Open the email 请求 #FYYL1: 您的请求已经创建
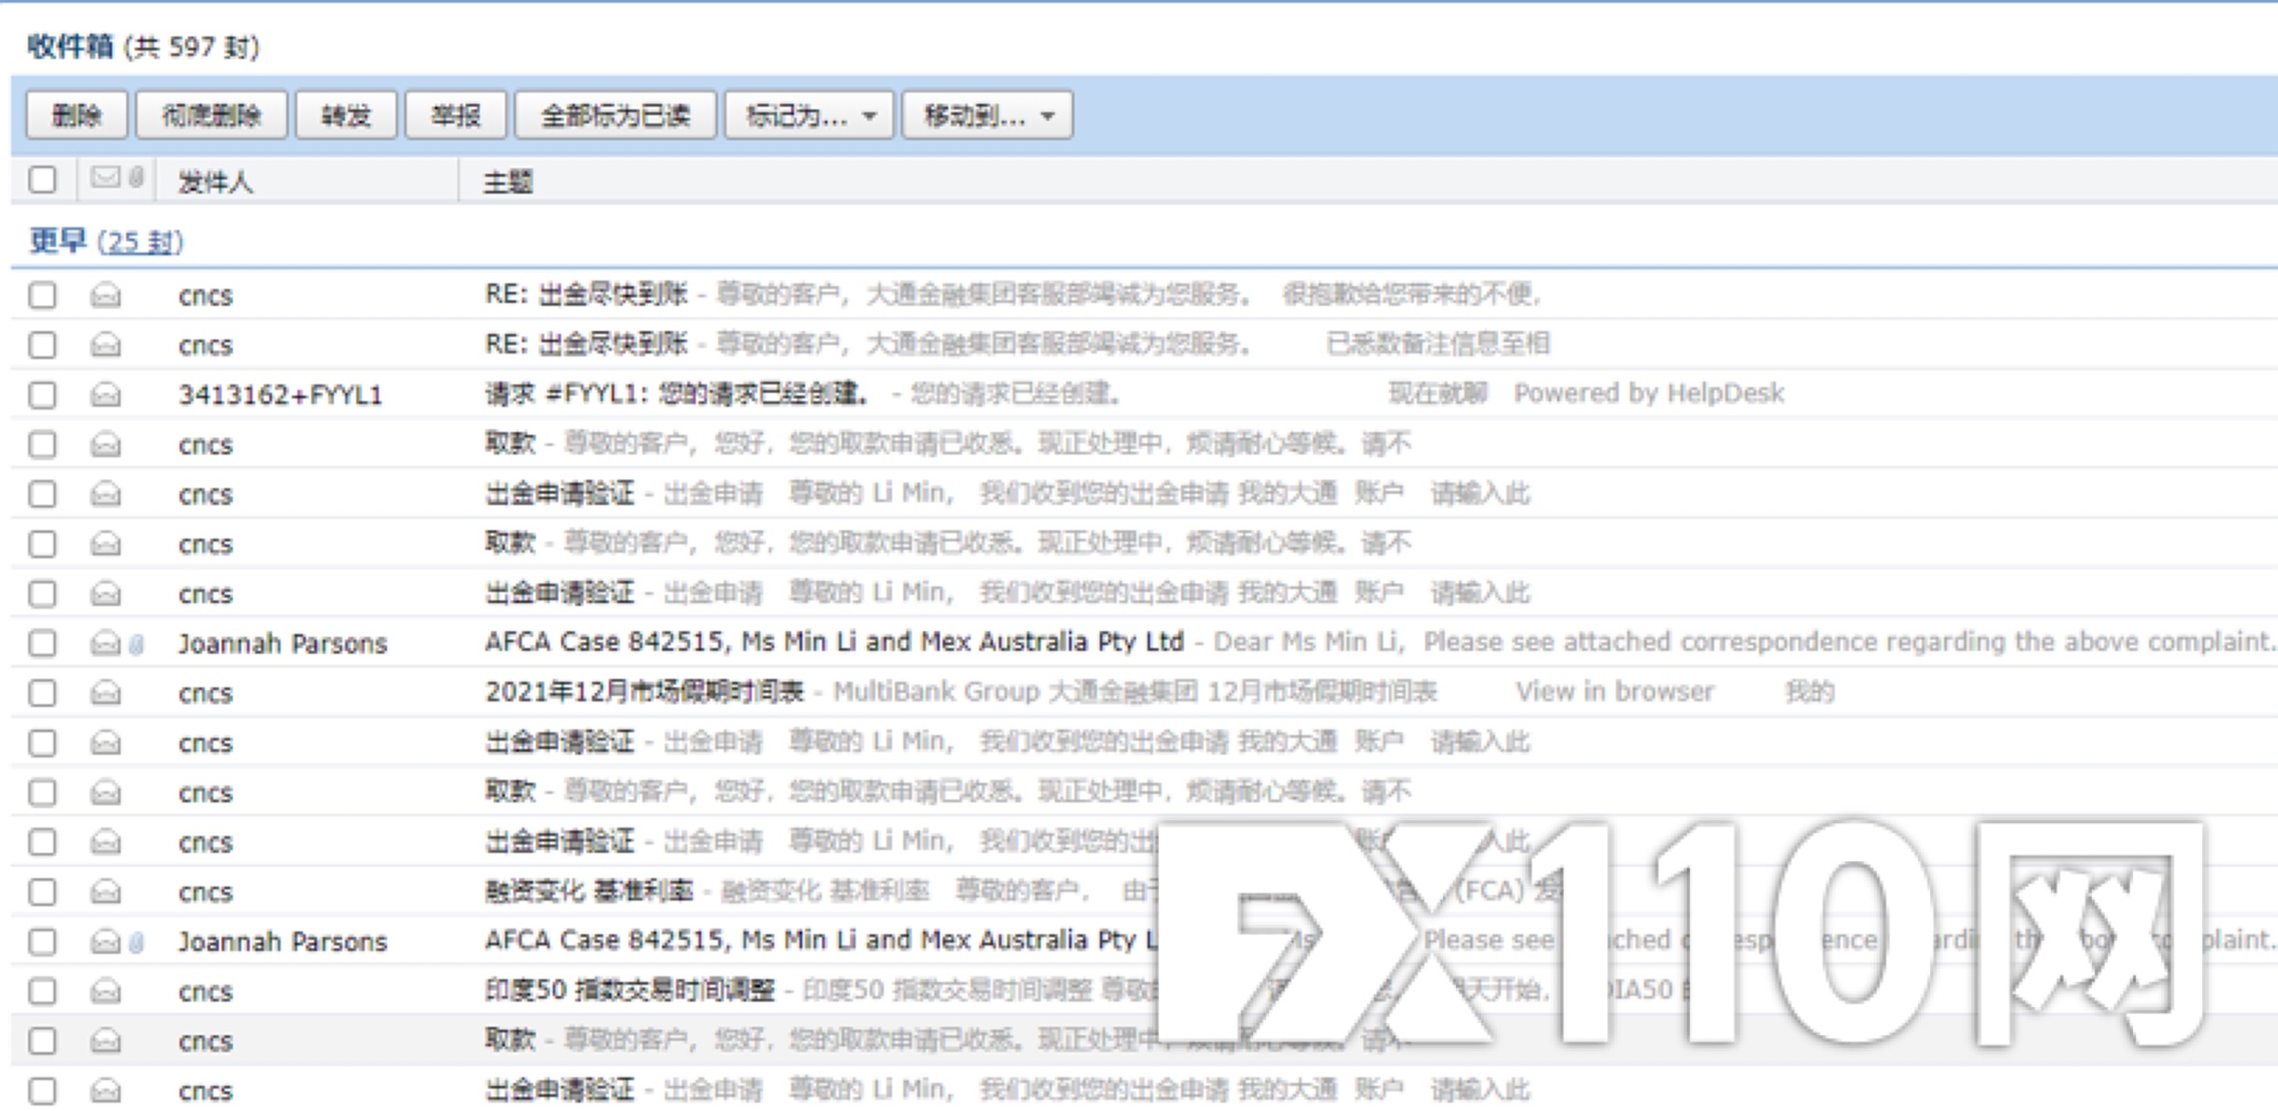Screen dimensions: 2278x1111 coord(676,394)
